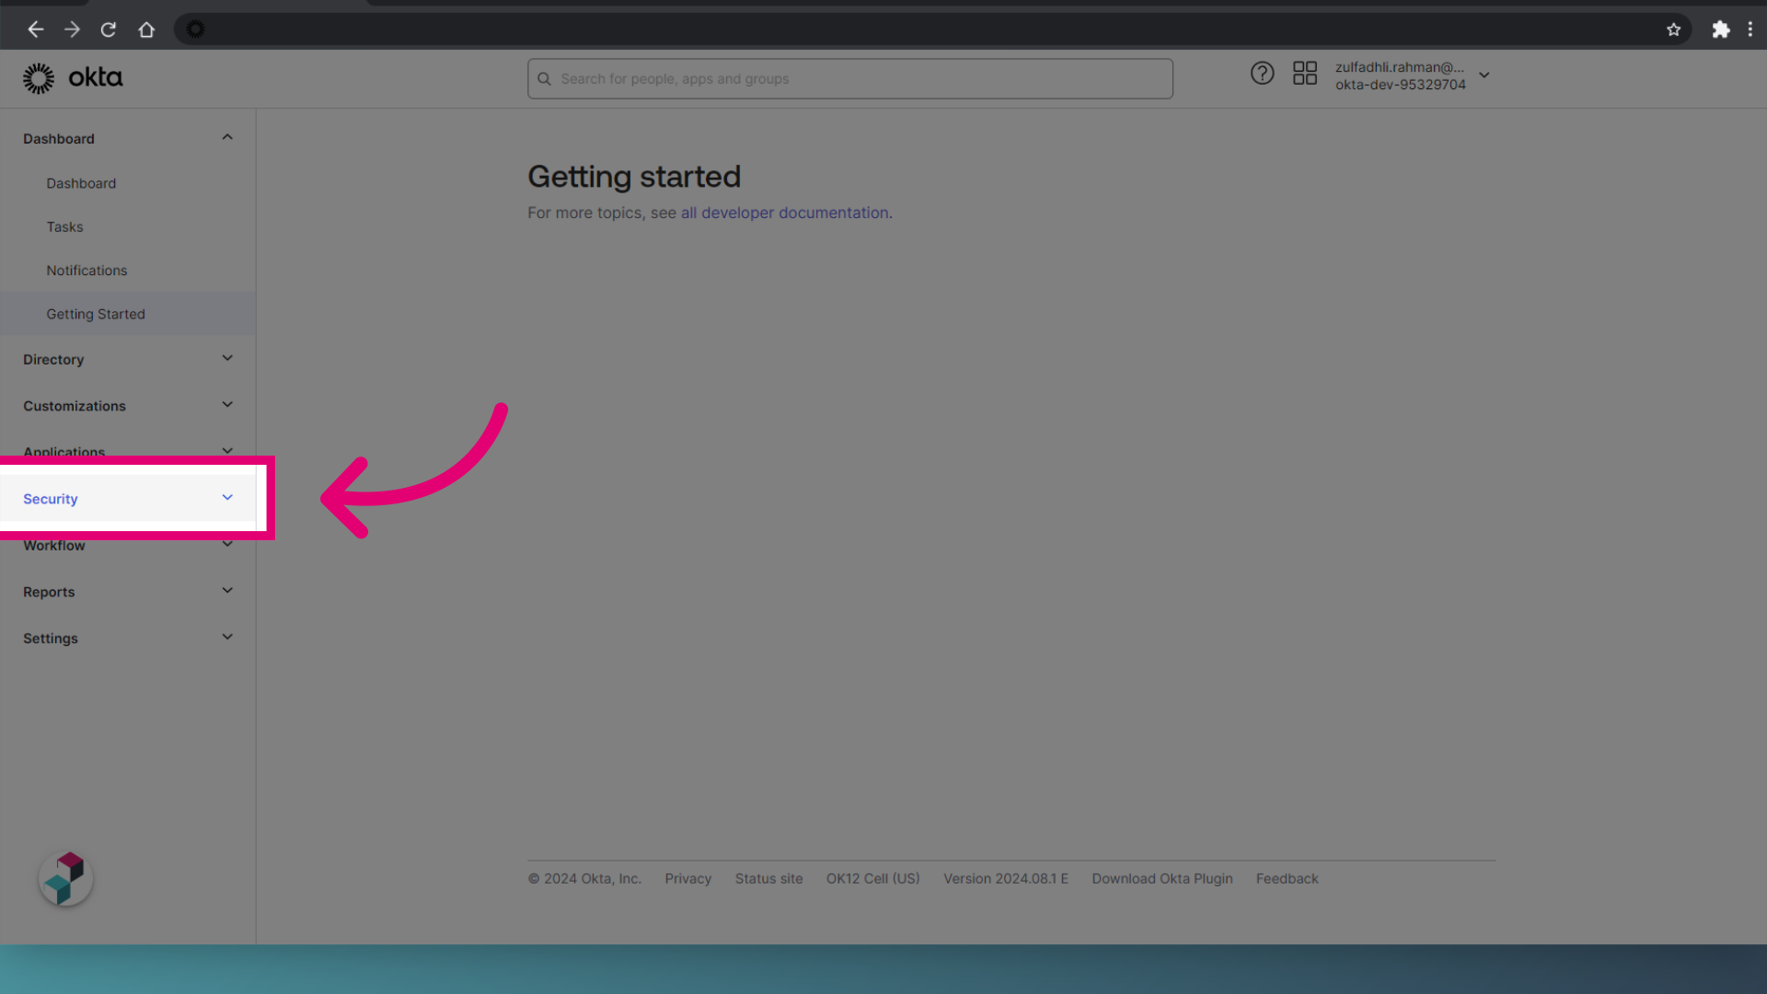Click the search magnifier icon
Image resolution: width=1767 pixels, height=994 pixels.
pyautogui.click(x=544, y=79)
